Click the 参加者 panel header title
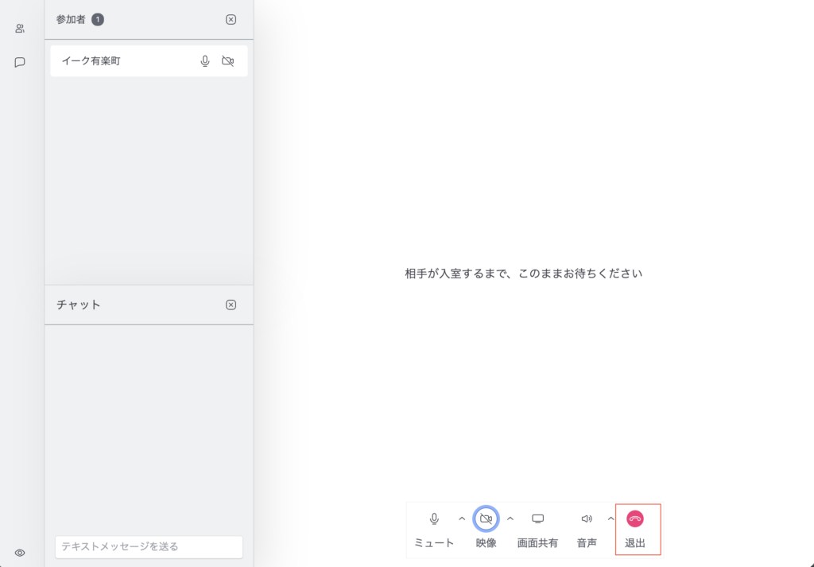The width and height of the screenshot is (814, 567). (71, 20)
